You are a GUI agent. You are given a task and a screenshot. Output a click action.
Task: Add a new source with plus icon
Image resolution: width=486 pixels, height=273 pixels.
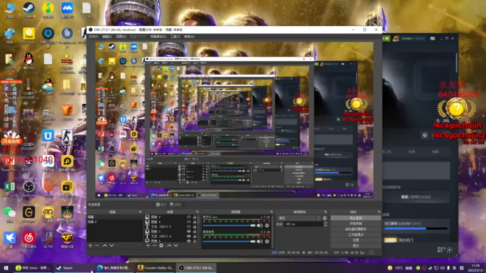(x=148, y=246)
